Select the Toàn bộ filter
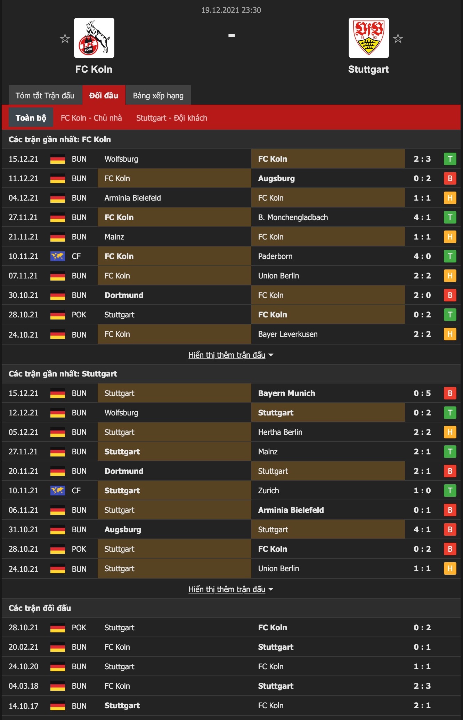Screen dimensions: 463x720 pos(31,118)
